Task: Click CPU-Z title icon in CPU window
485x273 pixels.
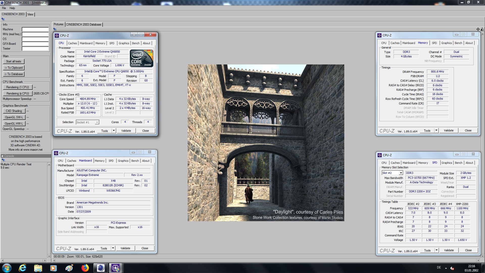Action: (x=57, y=35)
